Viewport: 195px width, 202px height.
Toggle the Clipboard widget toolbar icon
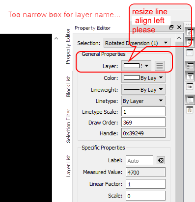coord(190,110)
